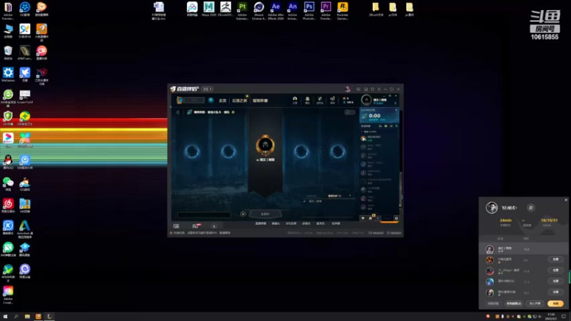The image size is (571, 321).
Task: Click the button in second player's row
Action: (556, 260)
